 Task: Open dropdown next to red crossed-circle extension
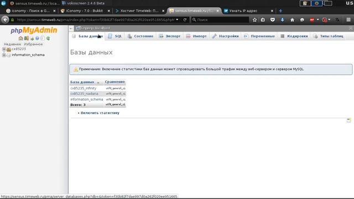330,20
